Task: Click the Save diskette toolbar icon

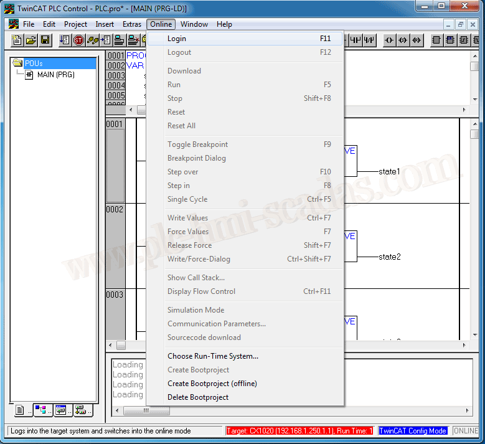Action: click(x=45, y=40)
